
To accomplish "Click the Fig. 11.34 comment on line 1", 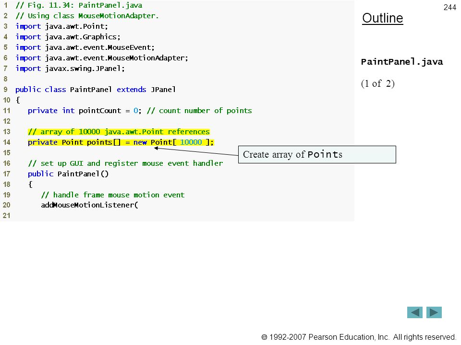I will (79, 5).
